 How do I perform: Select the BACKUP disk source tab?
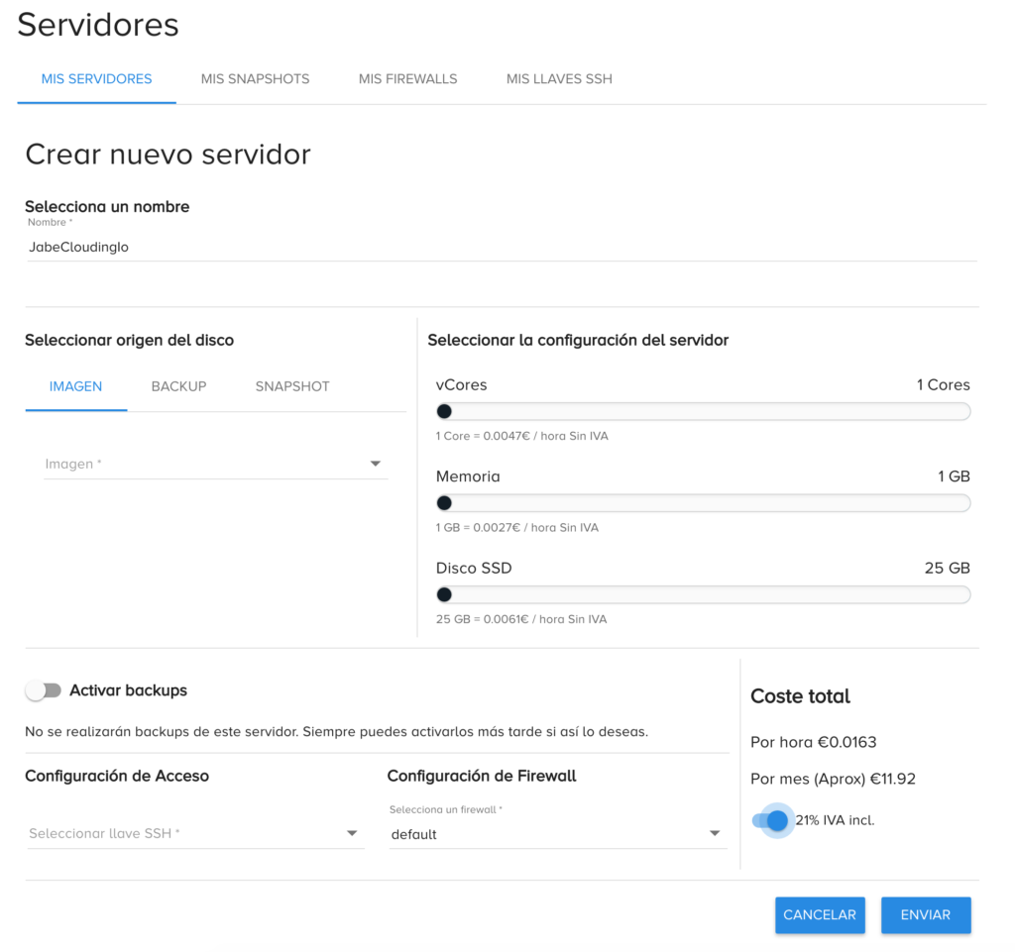[178, 386]
